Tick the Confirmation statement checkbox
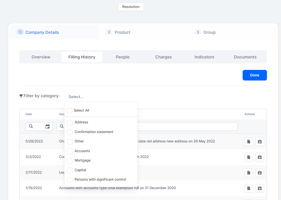This screenshot has height=200, width=281. (70, 132)
